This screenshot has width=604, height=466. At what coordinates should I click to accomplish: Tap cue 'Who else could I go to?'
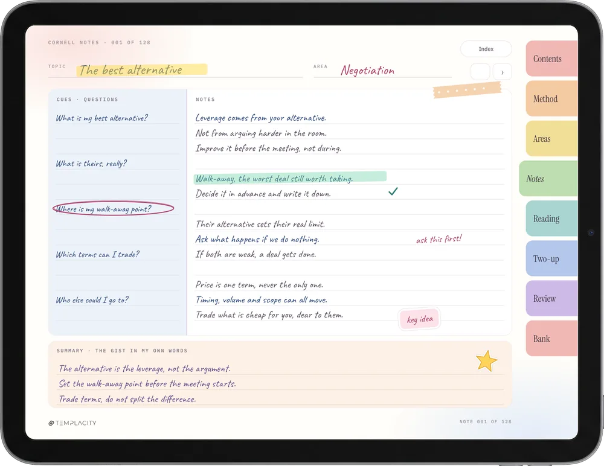tap(92, 300)
